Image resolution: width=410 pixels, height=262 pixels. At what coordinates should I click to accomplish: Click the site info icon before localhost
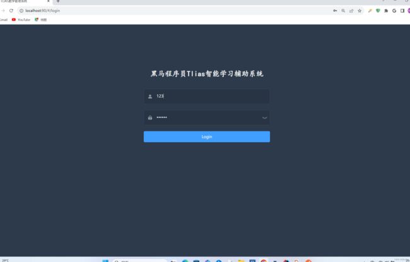(21, 11)
